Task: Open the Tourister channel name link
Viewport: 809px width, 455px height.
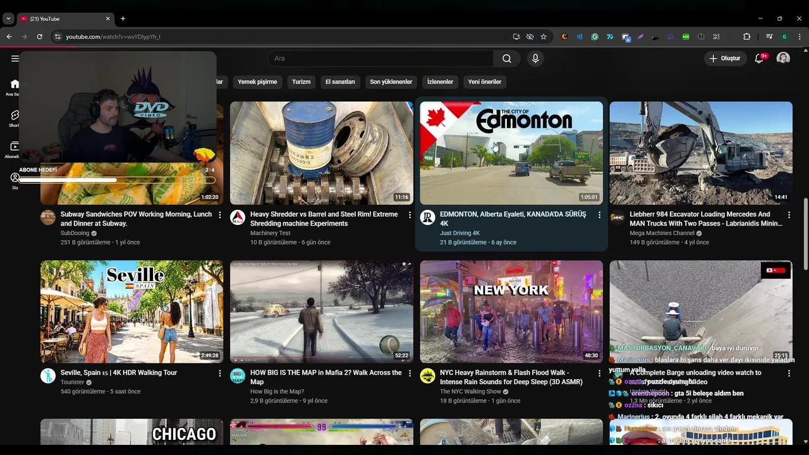Action: (x=72, y=382)
